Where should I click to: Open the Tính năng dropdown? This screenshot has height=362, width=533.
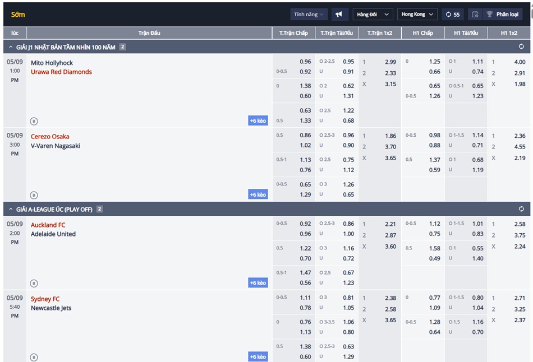tap(309, 14)
